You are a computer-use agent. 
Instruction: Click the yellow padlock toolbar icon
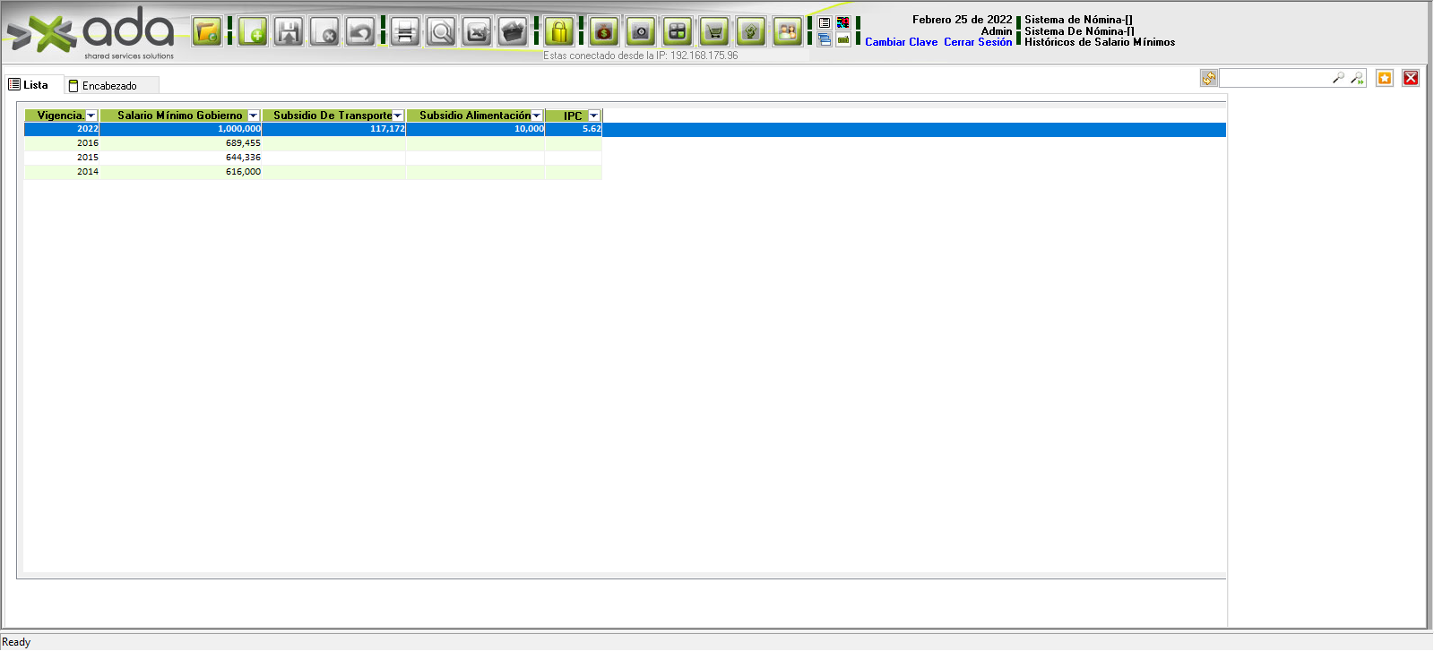(559, 32)
